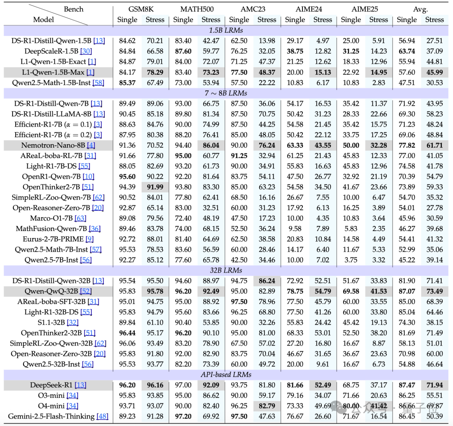Click citation [31] after AReaL-boba-RL-7B
Image resolution: width=453 pixels, height=426 pixels.
pos(90,156)
